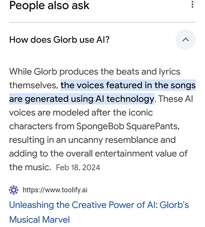
Task: Click the text 'voices are modeled after the iconic'
Action: click(x=81, y=113)
